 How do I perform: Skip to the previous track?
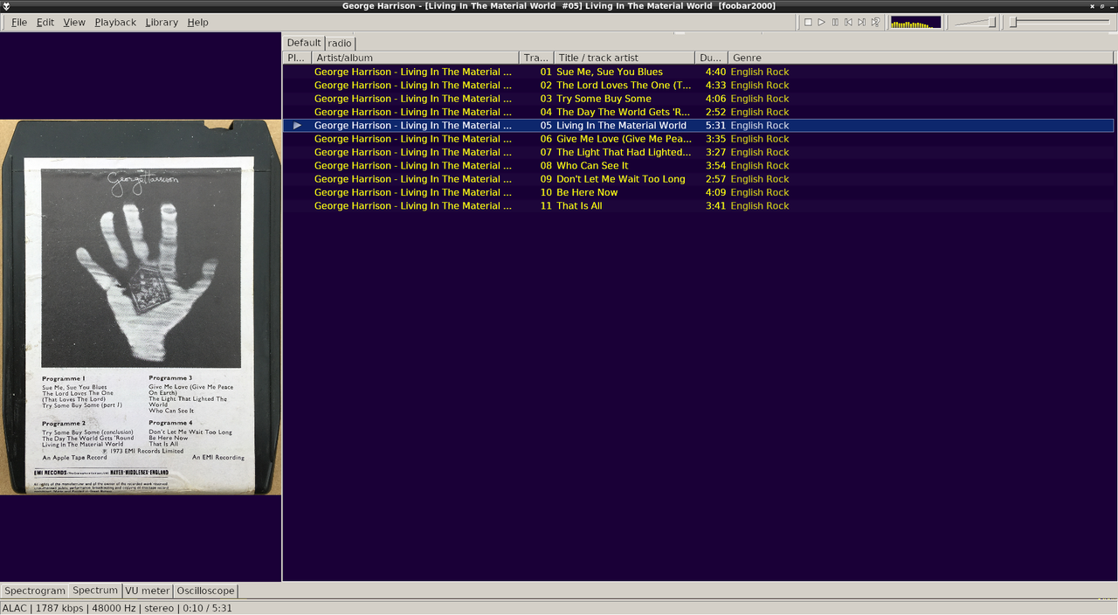[848, 22]
